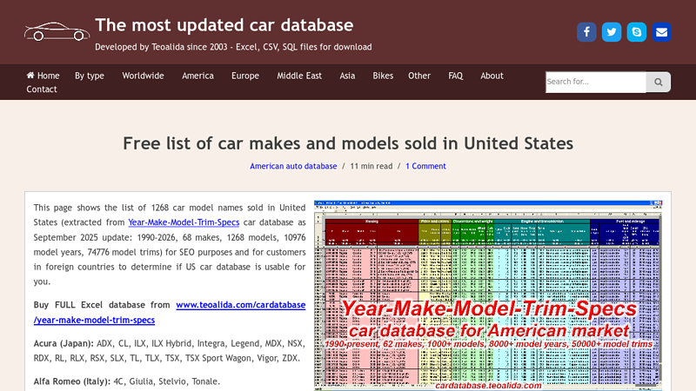Open the Bikes menu item

tap(383, 76)
